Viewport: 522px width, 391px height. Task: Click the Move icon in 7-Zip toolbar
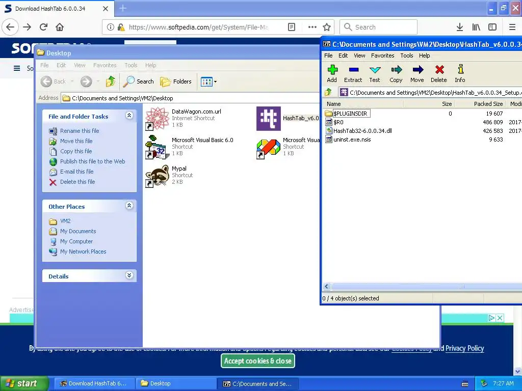coord(417,73)
